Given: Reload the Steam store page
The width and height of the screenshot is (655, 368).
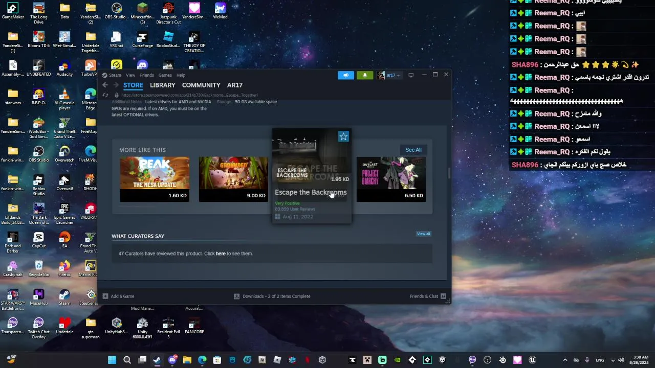Looking at the screenshot, I should (x=105, y=95).
